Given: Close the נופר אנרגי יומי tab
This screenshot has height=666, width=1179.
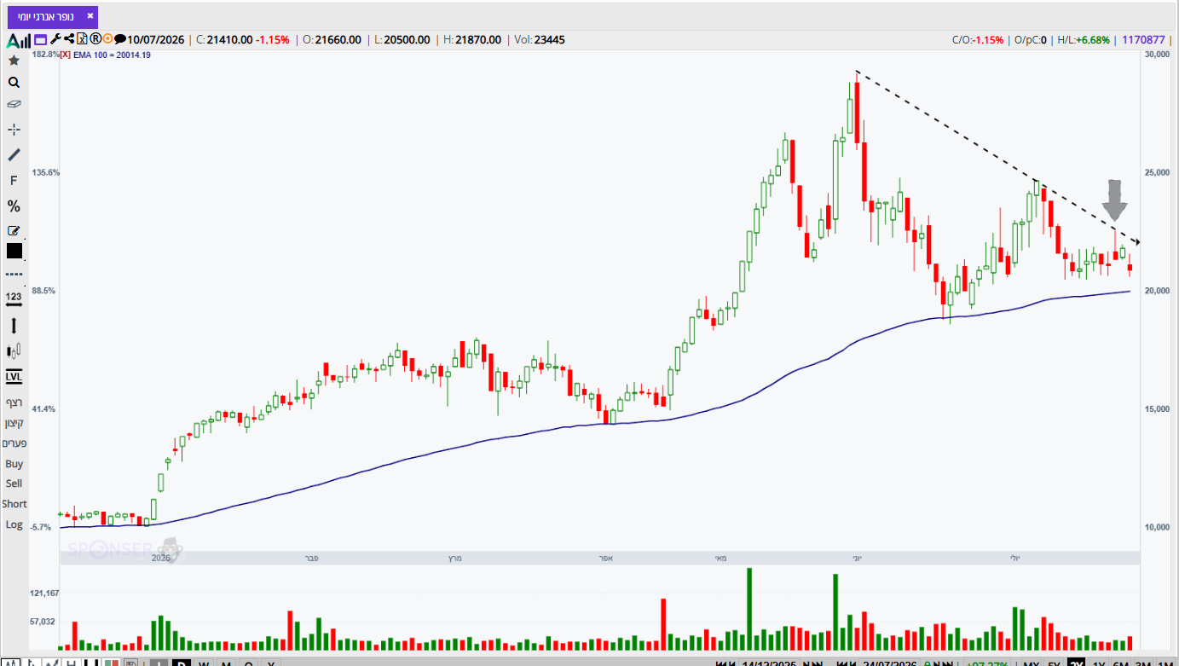Looking at the screenshot, I should (x=90, y=15).
